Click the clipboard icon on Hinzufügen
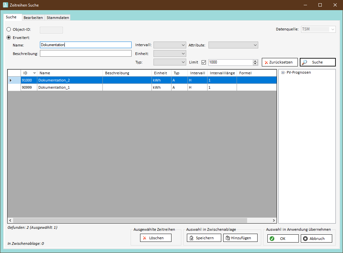Screen dimensions: 343x253 tap(227, 238)
